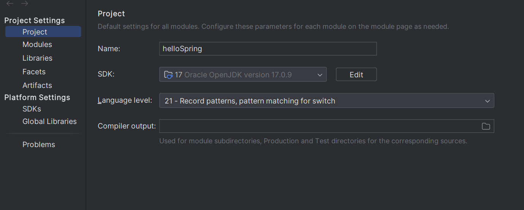Viewport: 524px width, 210px height.
Task: Focus the Compiler output text field
Action: click(x=318, y=126)
